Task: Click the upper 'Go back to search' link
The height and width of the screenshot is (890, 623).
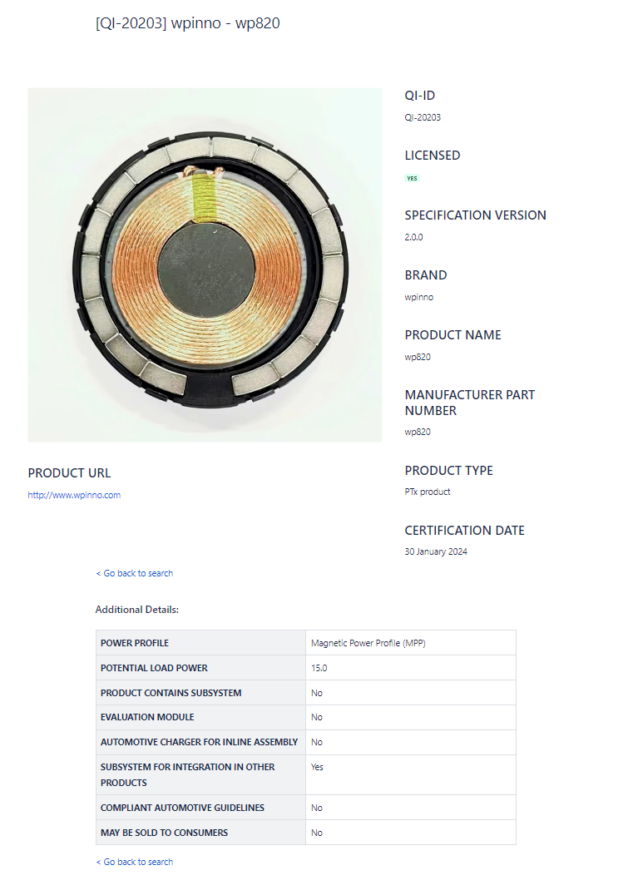Action: tap(135, 573)
